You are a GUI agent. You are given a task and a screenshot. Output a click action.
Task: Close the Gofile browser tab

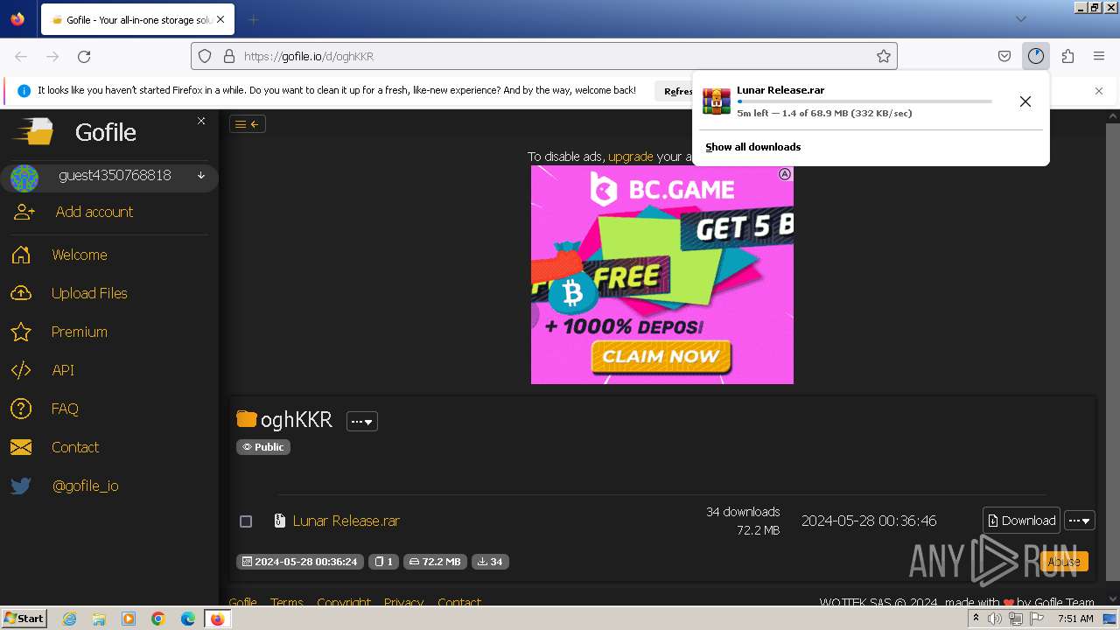[220, 19]
